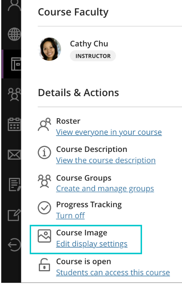Click the Sign Out arrow icon

15,245
